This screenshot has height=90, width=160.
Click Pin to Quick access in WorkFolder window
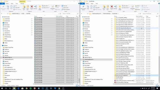click(x=83, y=8)
